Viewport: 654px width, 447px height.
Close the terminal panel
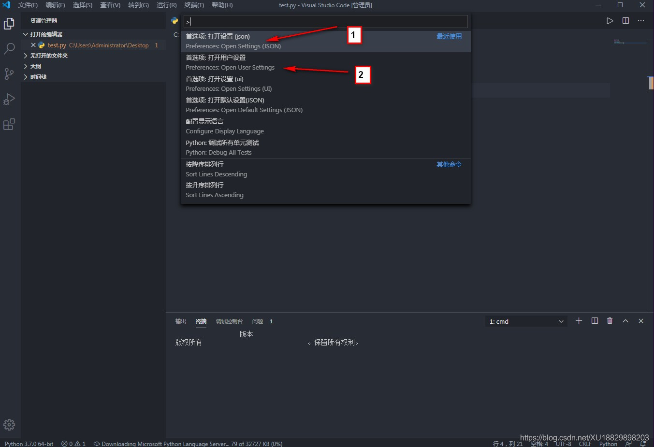click(641, 321)
